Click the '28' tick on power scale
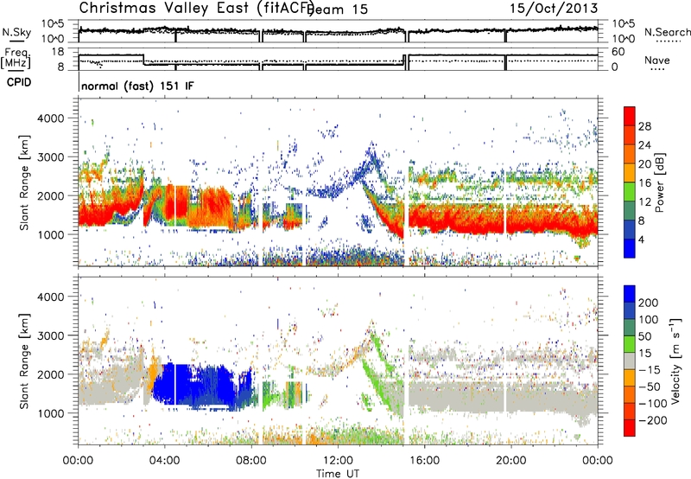Viewport: 691px width, 479px height. tap(644, 126)
